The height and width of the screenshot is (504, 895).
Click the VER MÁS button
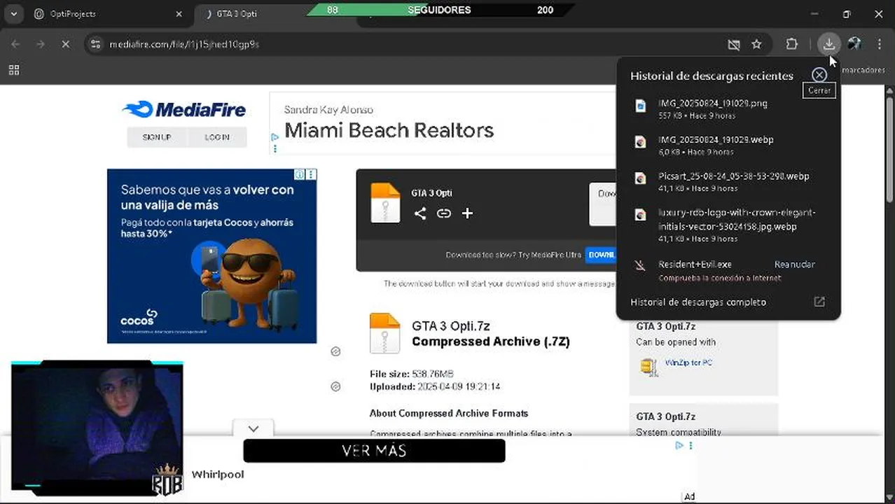pos(374,451)
